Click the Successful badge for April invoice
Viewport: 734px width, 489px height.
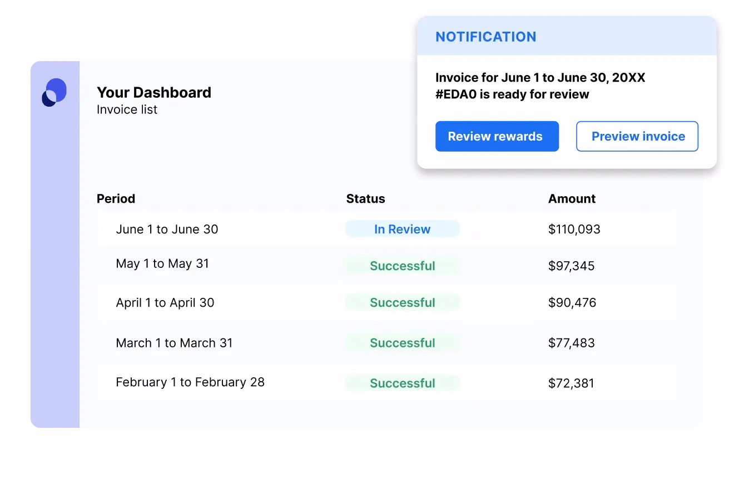(402, 303)
